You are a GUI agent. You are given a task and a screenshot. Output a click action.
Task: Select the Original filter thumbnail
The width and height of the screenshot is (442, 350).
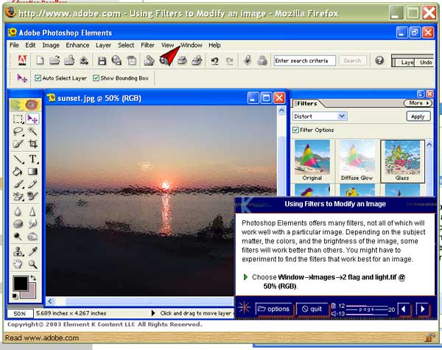[x=312, y=161]
